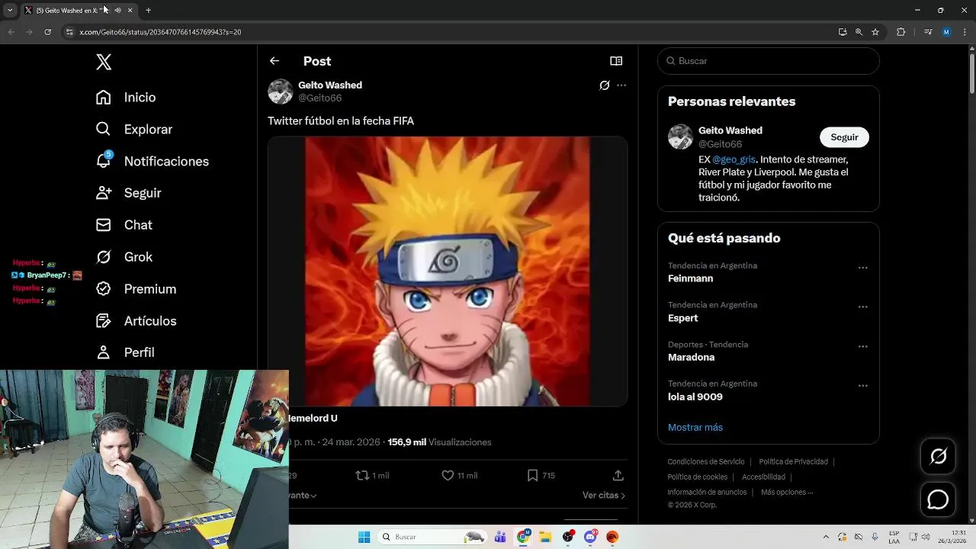Open Política de Privacidad footer link
The width and height of the screenshot is (976, 549).
point(793,462)
